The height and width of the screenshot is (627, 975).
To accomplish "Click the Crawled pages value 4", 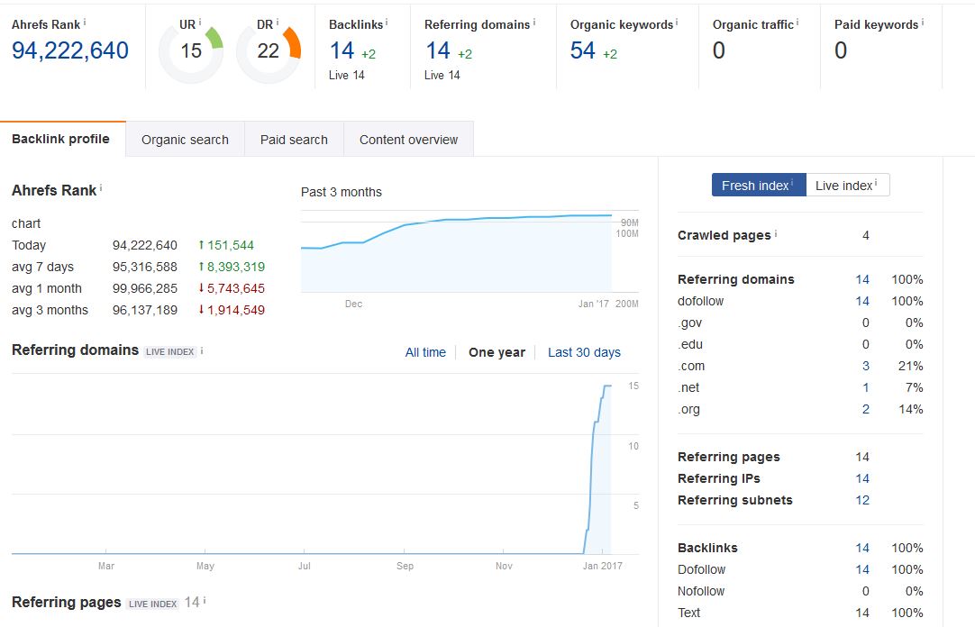I will click(x=866, y=235).
